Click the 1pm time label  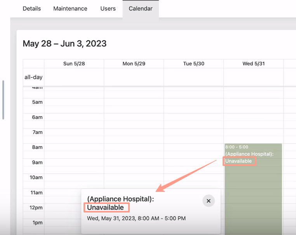pos(37,223)
